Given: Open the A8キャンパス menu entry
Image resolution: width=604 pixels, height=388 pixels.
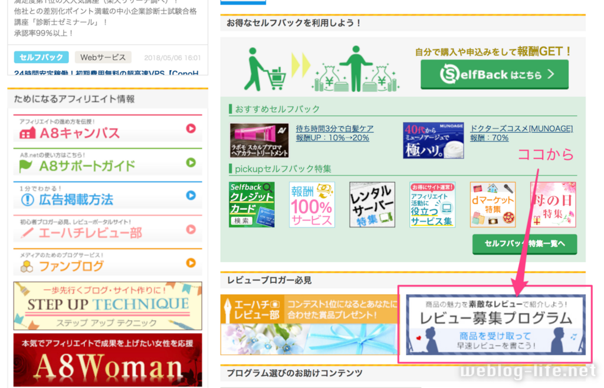Looking at the screenshot, I should point(107,128).
